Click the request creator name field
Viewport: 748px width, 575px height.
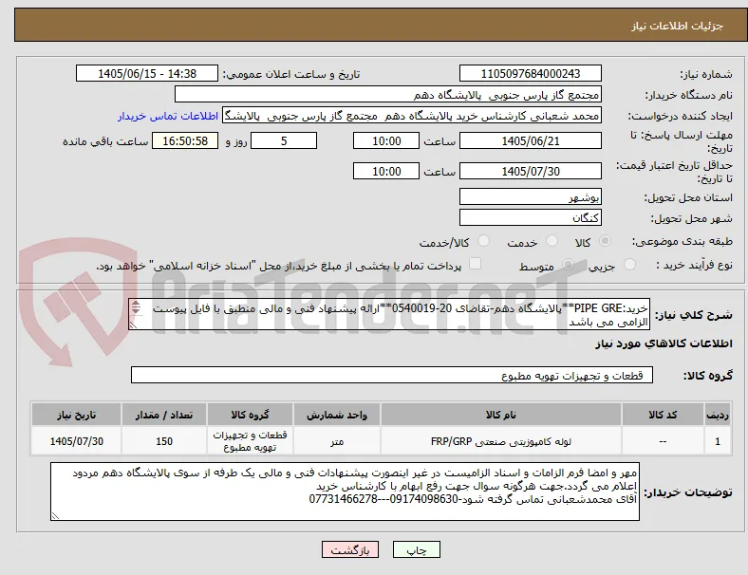click(412, 116)
